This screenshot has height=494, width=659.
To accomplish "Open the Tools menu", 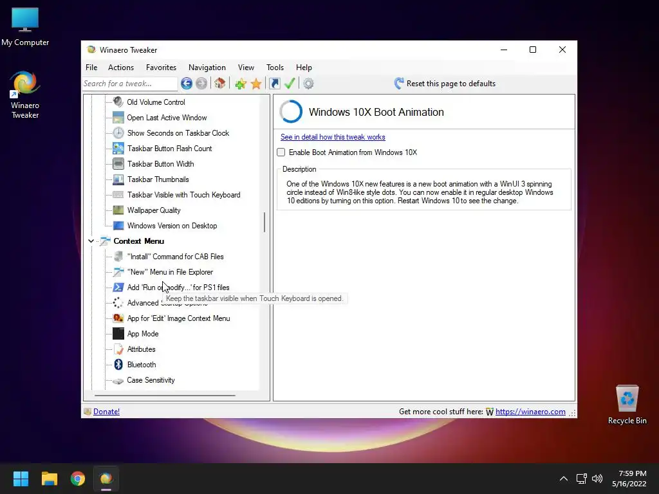I will 275,67.
